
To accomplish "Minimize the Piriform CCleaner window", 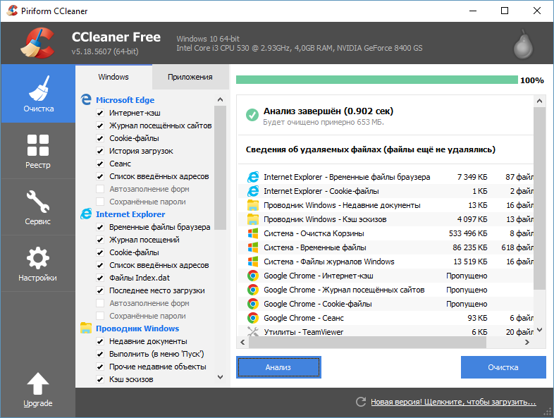I will (473, 11).
